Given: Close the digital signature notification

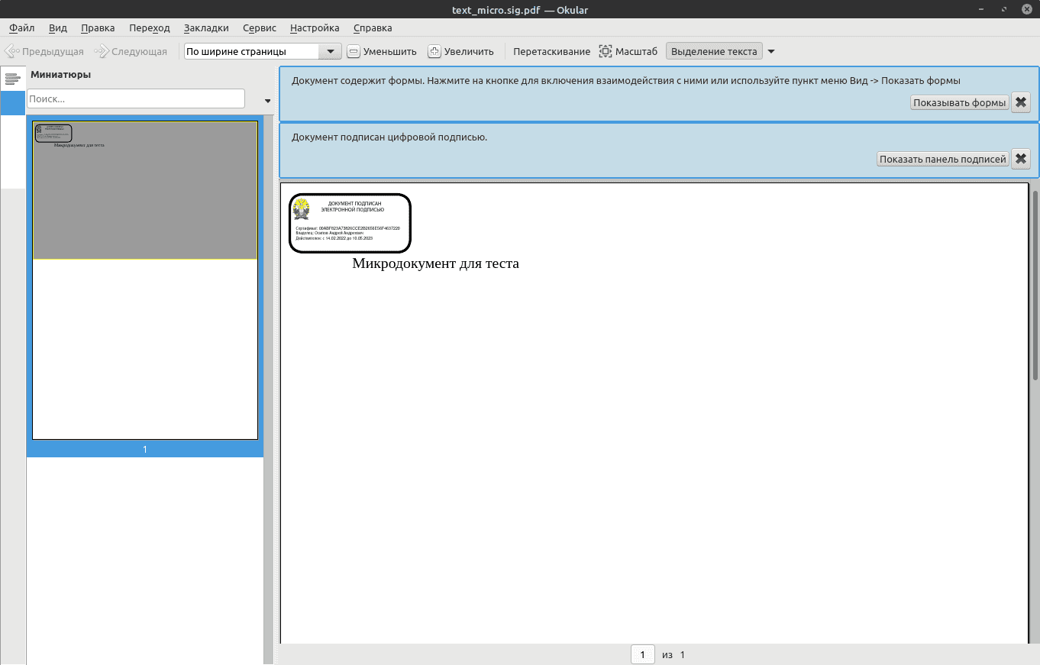Looking at the screenshot, I should pyautogui.click(x=1020, y=159).
